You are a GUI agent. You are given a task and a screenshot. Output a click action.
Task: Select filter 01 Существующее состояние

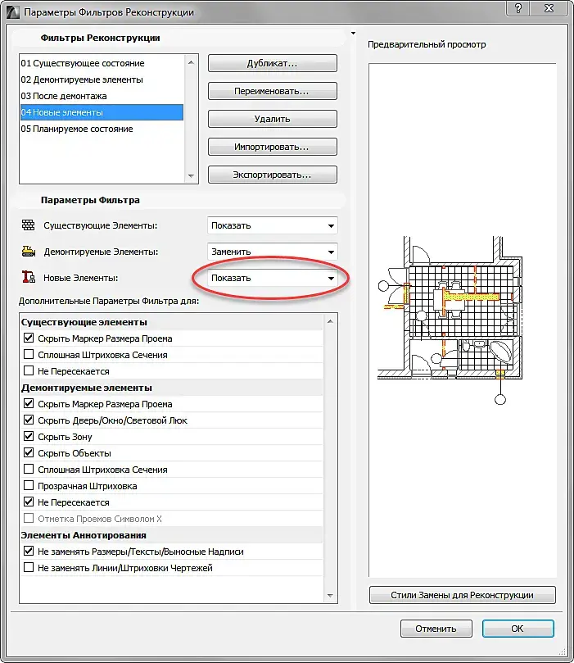(102, 63)
